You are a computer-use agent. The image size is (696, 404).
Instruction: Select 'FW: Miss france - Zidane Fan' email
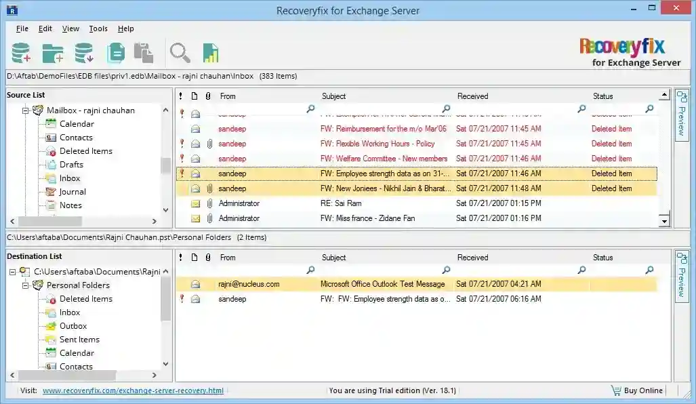(416, 218)
